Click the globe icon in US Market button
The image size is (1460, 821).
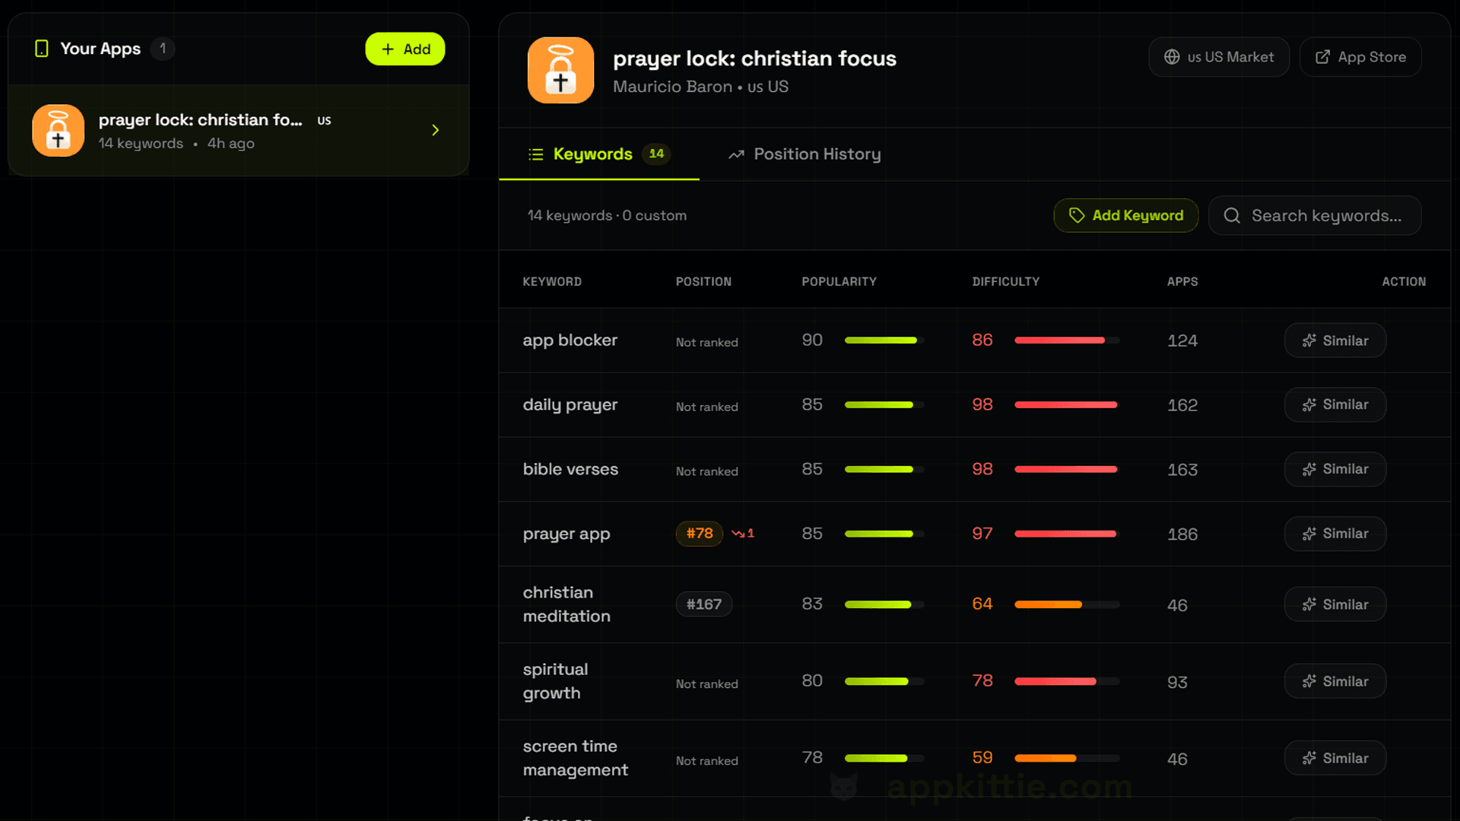pos(1172,57)
